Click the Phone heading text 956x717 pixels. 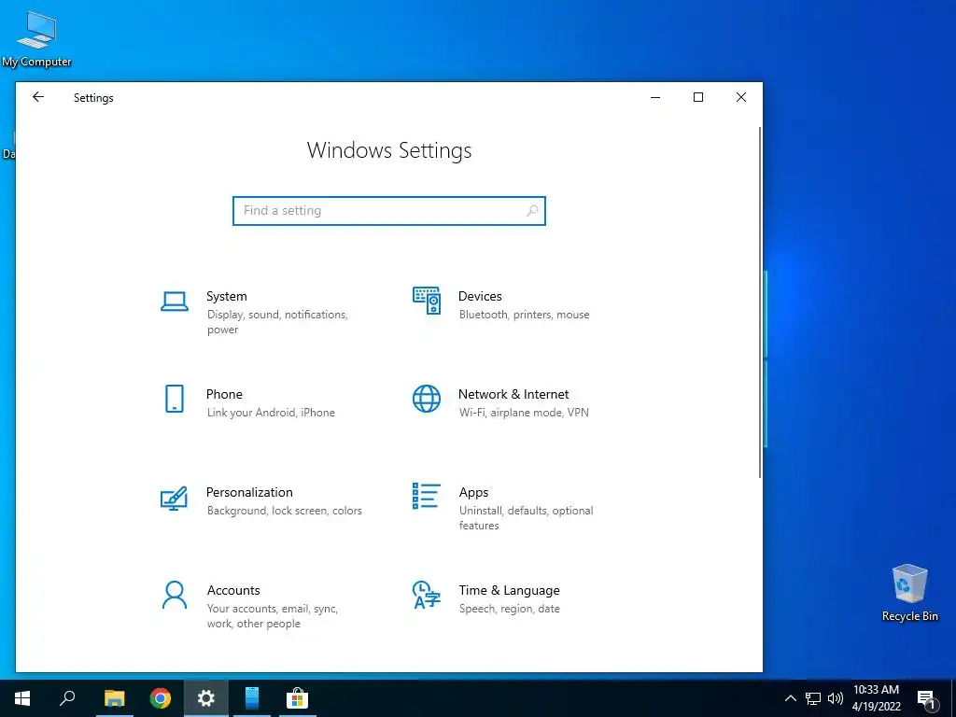(x=224, y=394)
